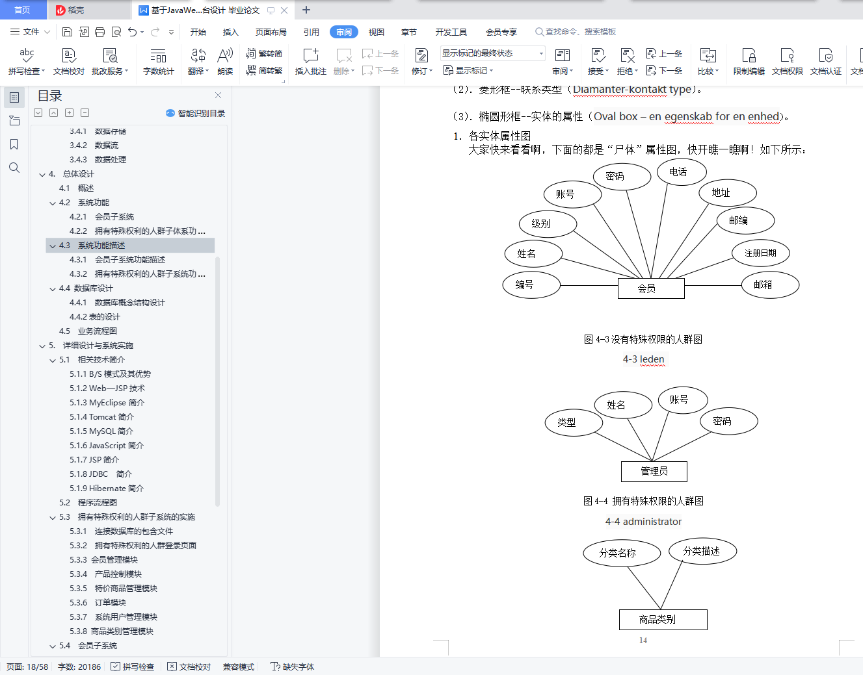Viewport: 863px width, 675px height.
Task: Open the search magnifier icon in left sidebar
Action: click(x=14, y=168)
